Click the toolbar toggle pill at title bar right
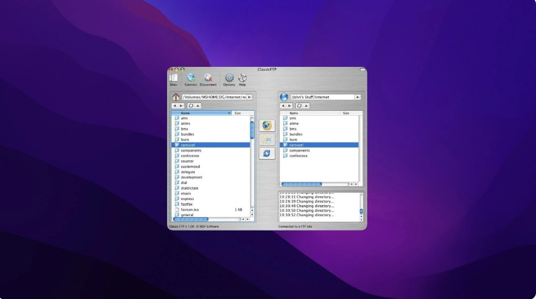Image resolution: width=536 pixels, height=299 pixels. click(362, 70)
